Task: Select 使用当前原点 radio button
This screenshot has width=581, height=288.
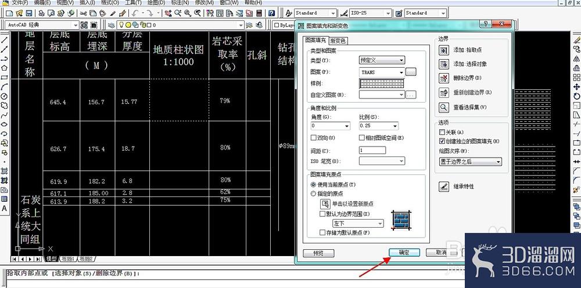Action: (x=314, y=184)
